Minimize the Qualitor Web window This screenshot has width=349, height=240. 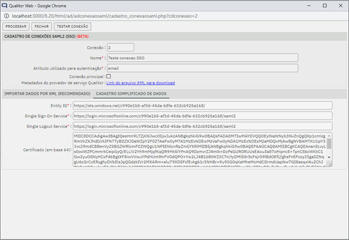click(x=309, y=6)
